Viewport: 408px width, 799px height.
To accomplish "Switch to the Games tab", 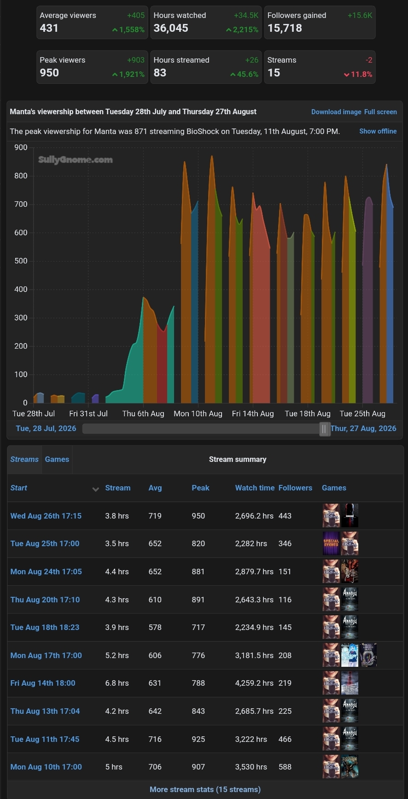I will coord(57,459).
